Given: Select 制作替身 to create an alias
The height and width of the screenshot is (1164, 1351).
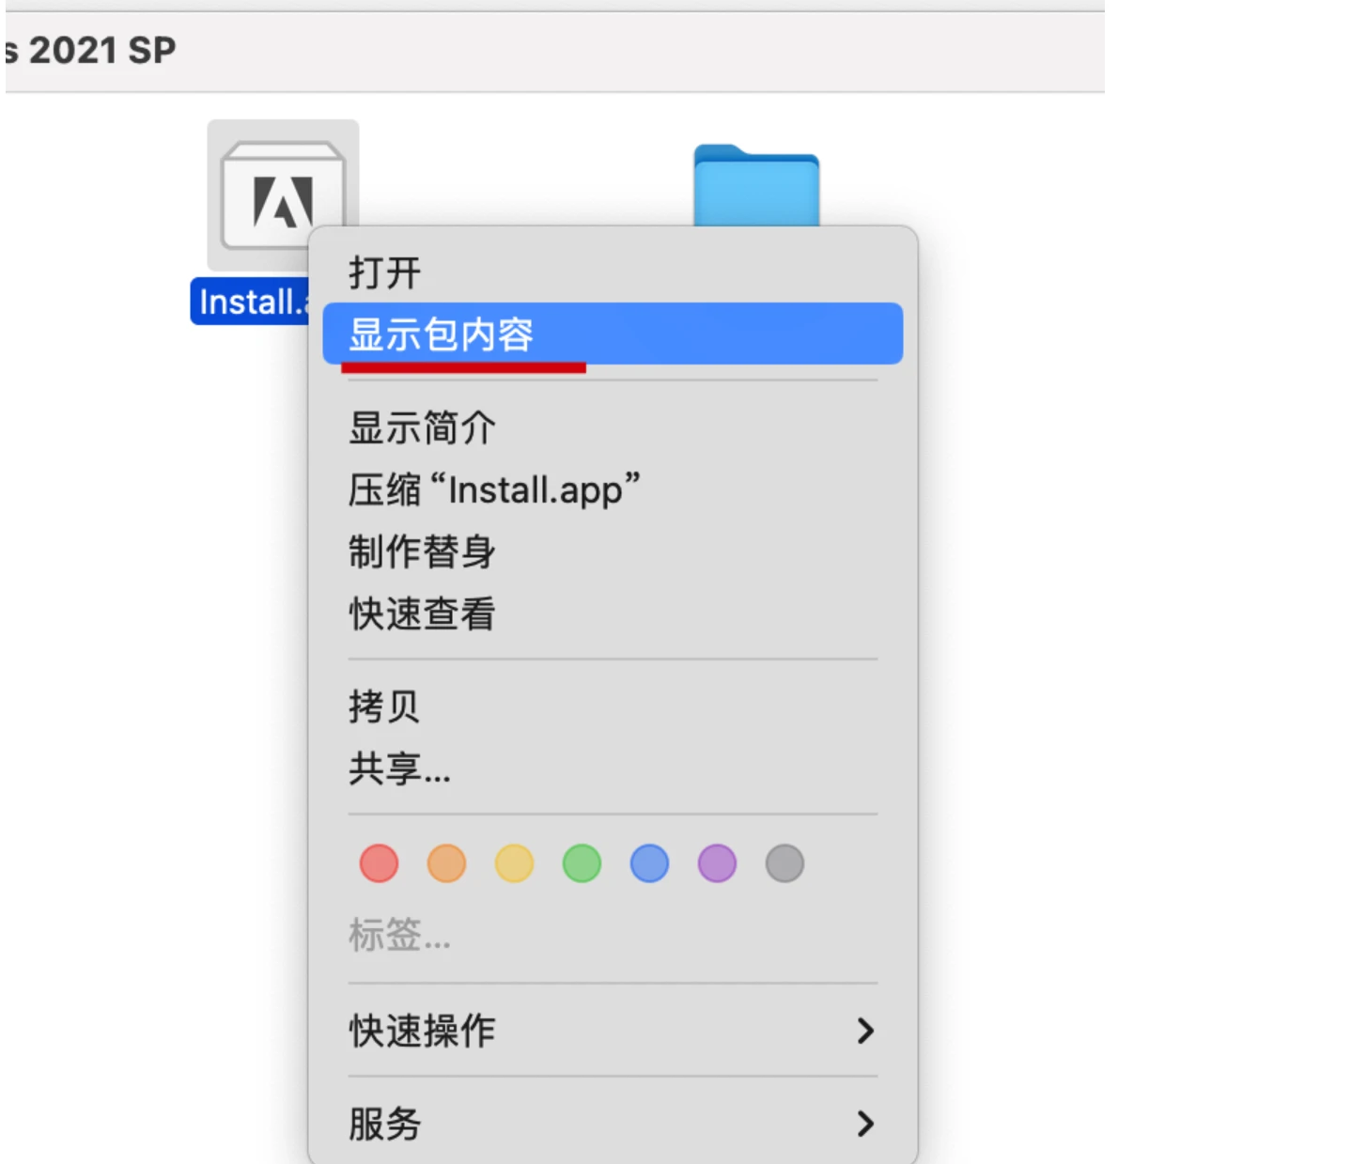Looking at the screenshot, I should [613, 551].
